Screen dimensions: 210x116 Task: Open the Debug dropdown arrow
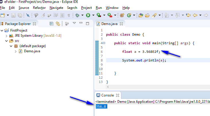click(x=83, y=15)
